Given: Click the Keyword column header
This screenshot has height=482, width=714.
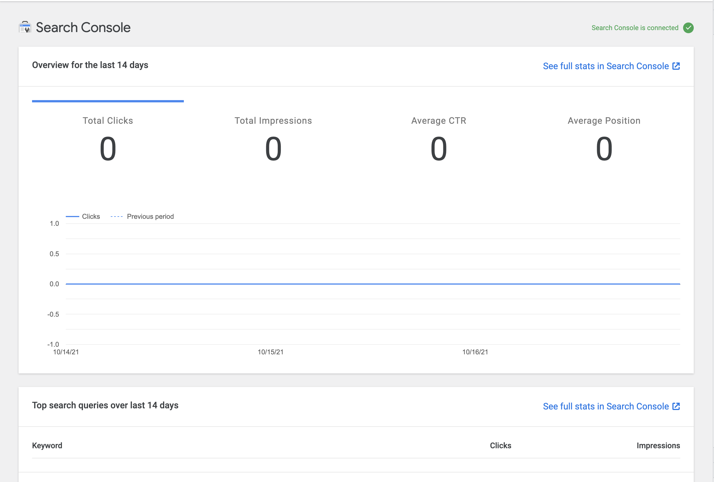Looking at the screenshot, I should (47, 445).
